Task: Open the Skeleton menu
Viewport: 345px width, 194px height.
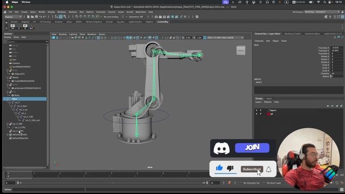Action: (x=73, y=12)
